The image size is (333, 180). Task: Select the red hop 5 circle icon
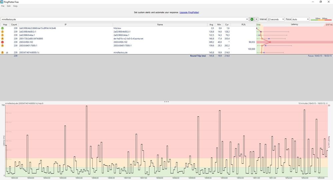point(2,42)
